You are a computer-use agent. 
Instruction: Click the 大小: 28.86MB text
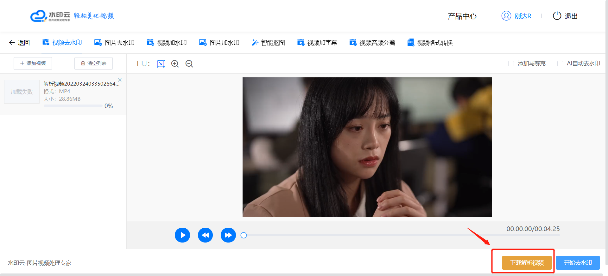pos(62,99)
